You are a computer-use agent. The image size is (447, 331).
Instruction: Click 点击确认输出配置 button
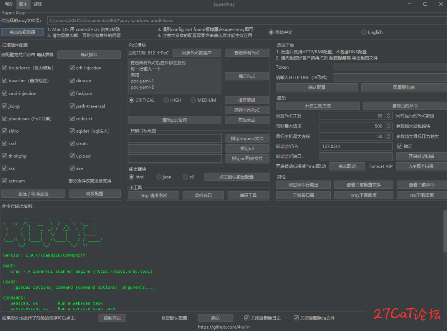click(237, 177)
